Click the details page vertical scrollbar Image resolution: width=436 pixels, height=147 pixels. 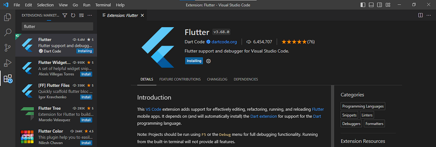[x=332, y=116]
